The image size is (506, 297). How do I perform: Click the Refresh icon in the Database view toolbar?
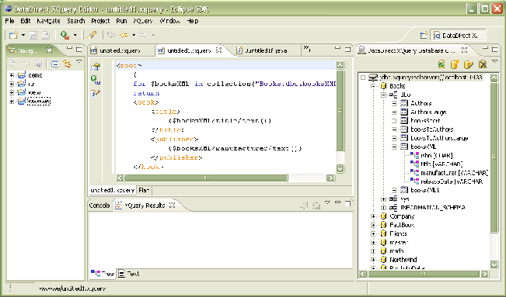coord(441,64)
